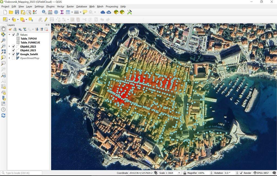
Task: Click the QFieldCloud cloud icon
Action: coord(103,12)
